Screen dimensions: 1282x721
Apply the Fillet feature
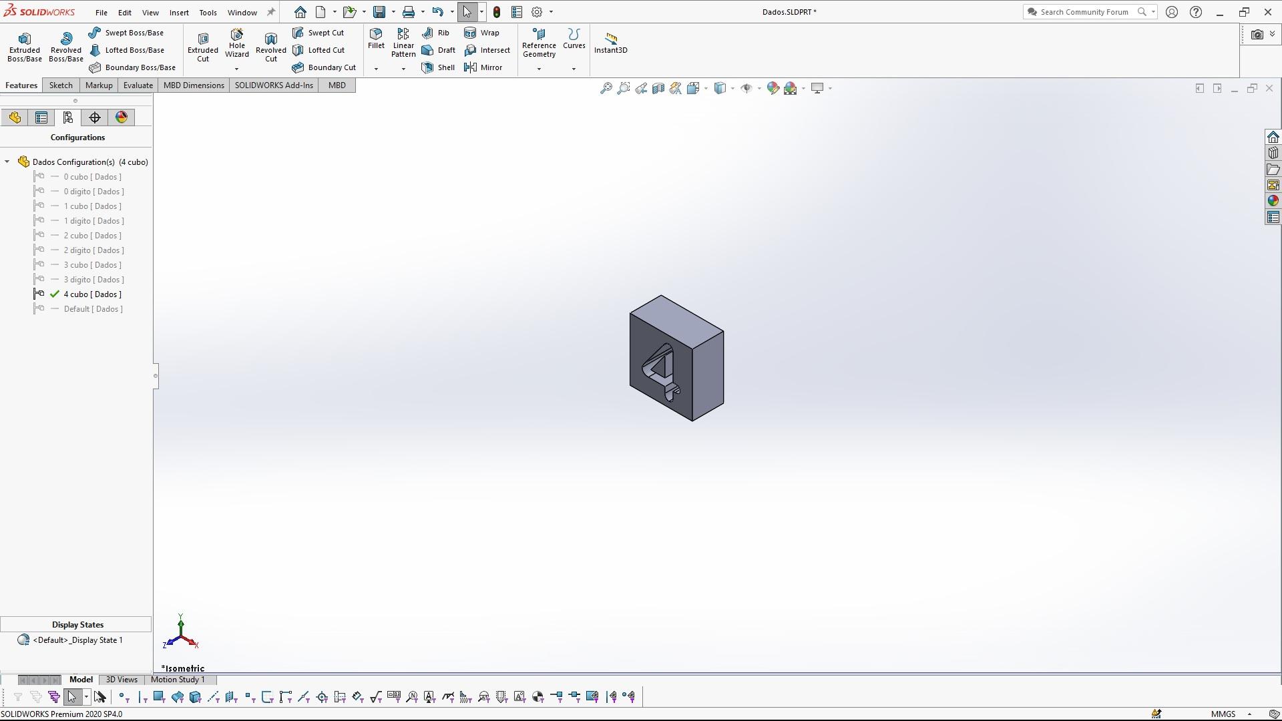[376, 39]
